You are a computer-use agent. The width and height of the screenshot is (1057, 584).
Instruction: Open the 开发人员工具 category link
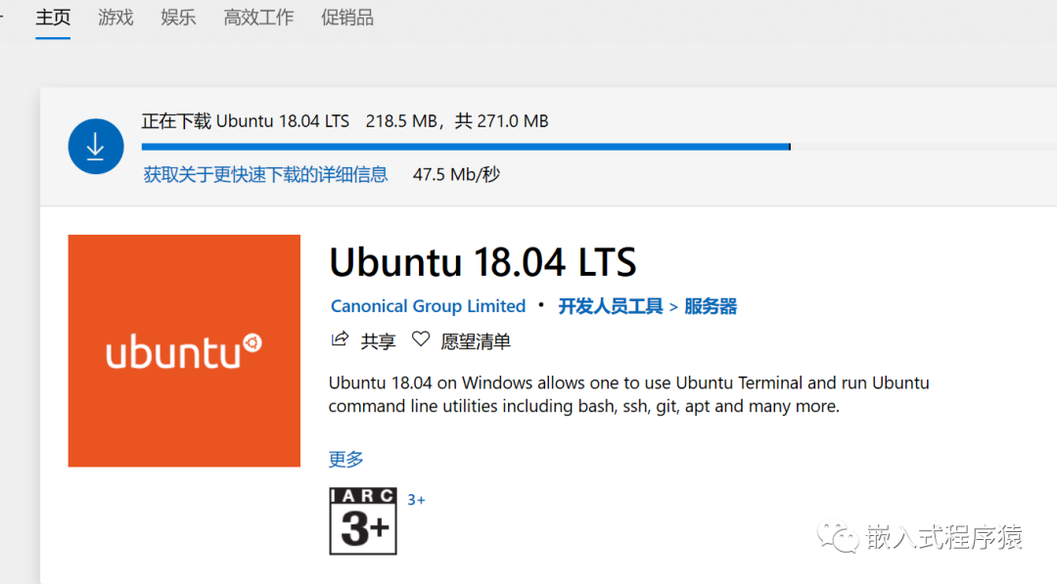(611, 306)
